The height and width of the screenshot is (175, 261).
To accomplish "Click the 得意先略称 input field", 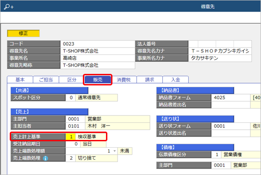I will [98, 65].
